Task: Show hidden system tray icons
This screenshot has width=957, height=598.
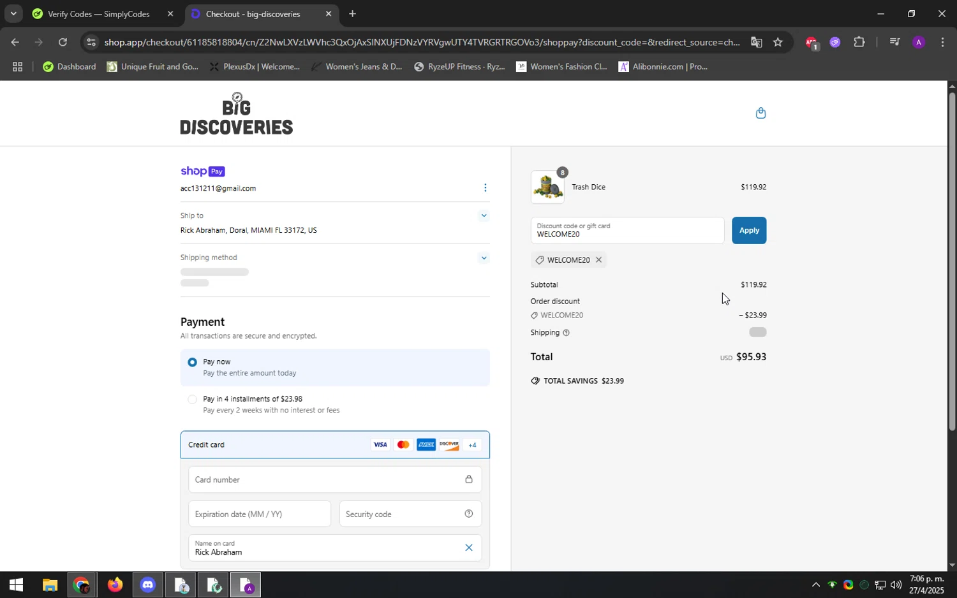Action: pyautogui.click(x=815, y=585)
